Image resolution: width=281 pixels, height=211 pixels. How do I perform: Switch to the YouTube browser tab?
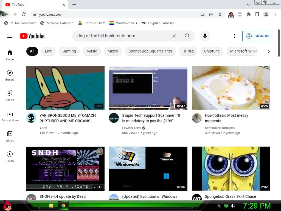pyautogui.click(x=35, y=5)
